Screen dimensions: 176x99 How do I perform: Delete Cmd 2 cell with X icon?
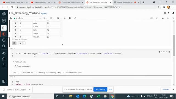pos(169,52)
